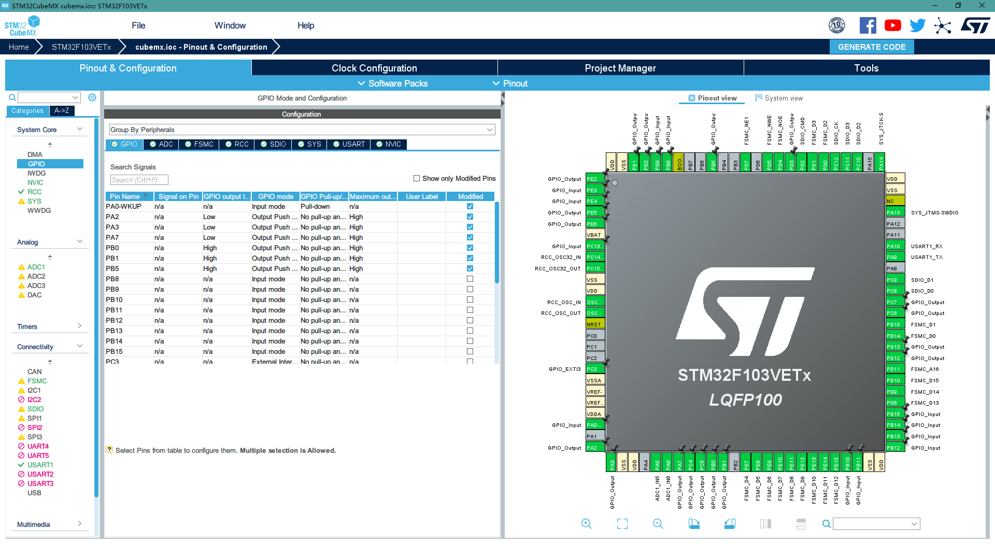
Task: Toggle Modified checkbox for PA7
Action: 470,237
